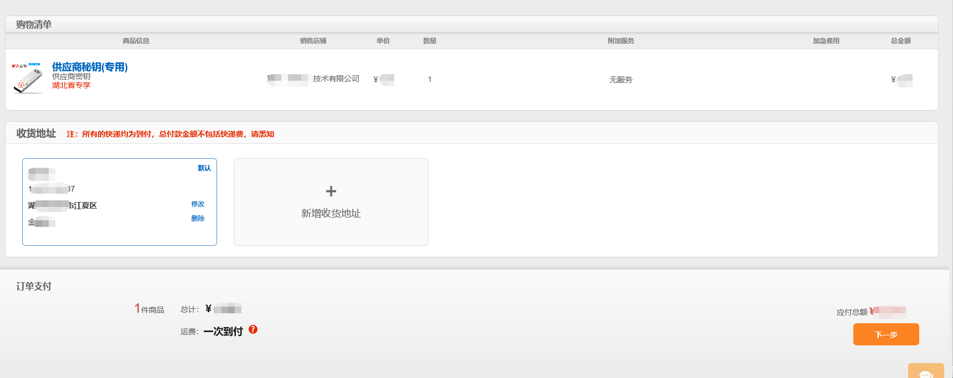
Task: Open the chat support bubble icon
Action: click(x=925, y=374)
